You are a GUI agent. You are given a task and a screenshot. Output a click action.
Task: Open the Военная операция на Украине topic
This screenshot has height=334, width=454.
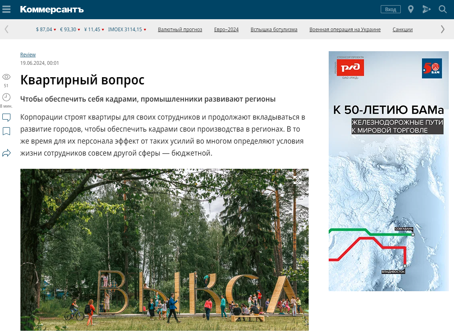pos(345,30)
